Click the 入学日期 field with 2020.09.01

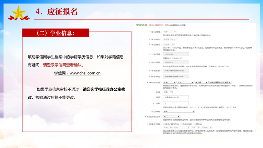175,54
